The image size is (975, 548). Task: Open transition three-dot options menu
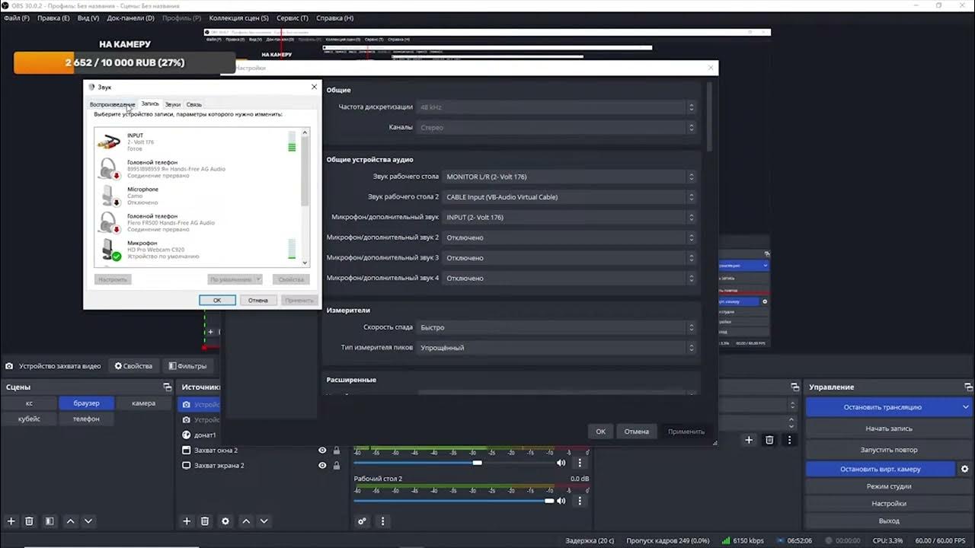pyautogui.click(x=790, y=440)
